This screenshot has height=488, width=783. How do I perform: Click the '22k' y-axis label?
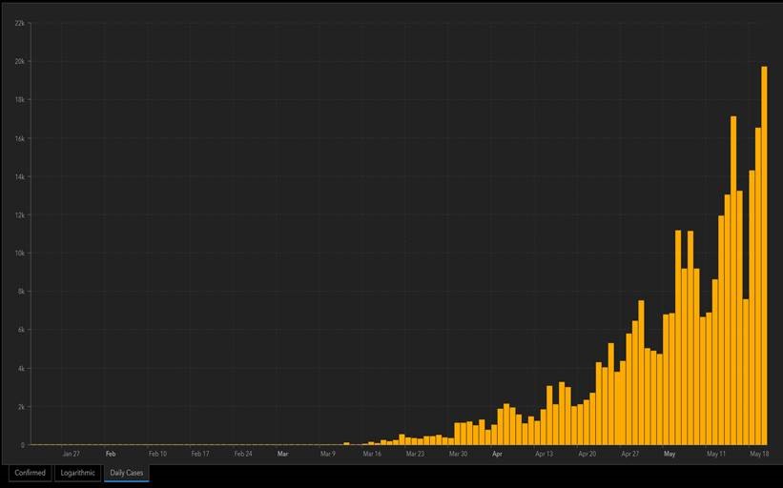click(19, 23)
